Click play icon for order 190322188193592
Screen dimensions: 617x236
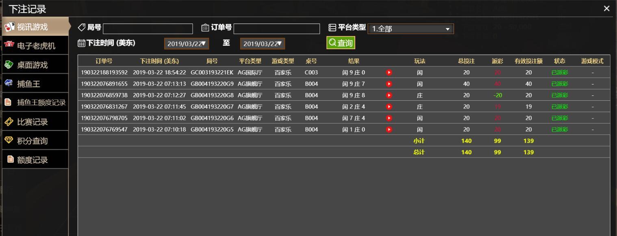pyautogui.click(x=389, y=73)
